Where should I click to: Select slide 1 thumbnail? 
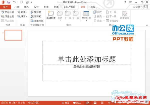click(x=13, y=35)
